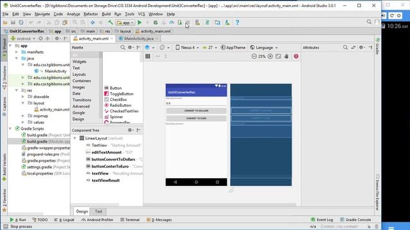Toggle the column view icon in design toolbar
Image resolution: width=410 pixels, height=230 pixels.
(x=148, y=56)
